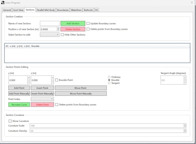Screen dimensions: 196x144
Task: Click the Add Section button
Action: (x=73, y=23)
